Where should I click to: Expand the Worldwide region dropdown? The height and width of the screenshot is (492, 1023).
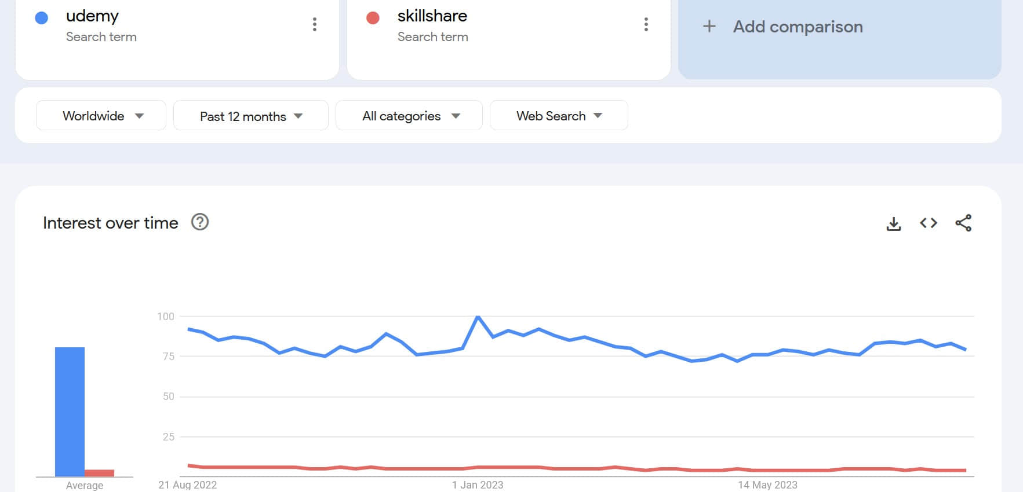pos(101,116)
